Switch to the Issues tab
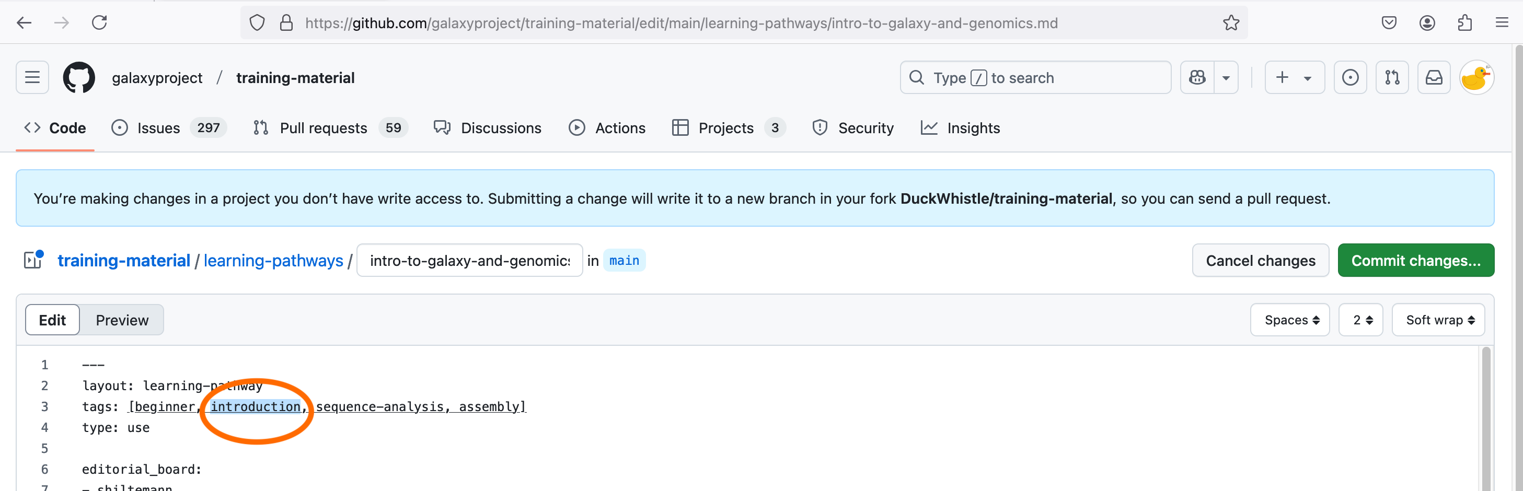This screenshot has height=491, width=1523. 168,128
